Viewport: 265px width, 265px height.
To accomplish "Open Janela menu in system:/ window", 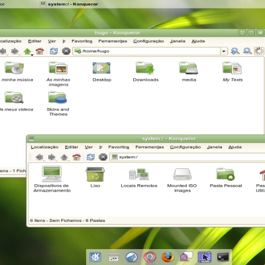I will pyautogui.click(x=215, y=147).
